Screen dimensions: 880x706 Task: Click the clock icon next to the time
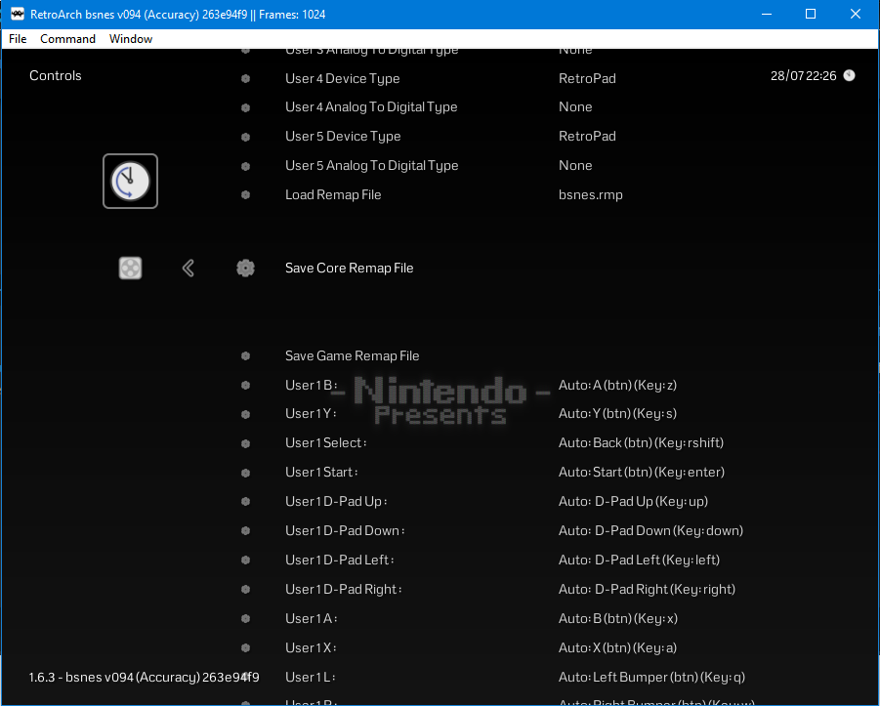[x=849, y=76]
